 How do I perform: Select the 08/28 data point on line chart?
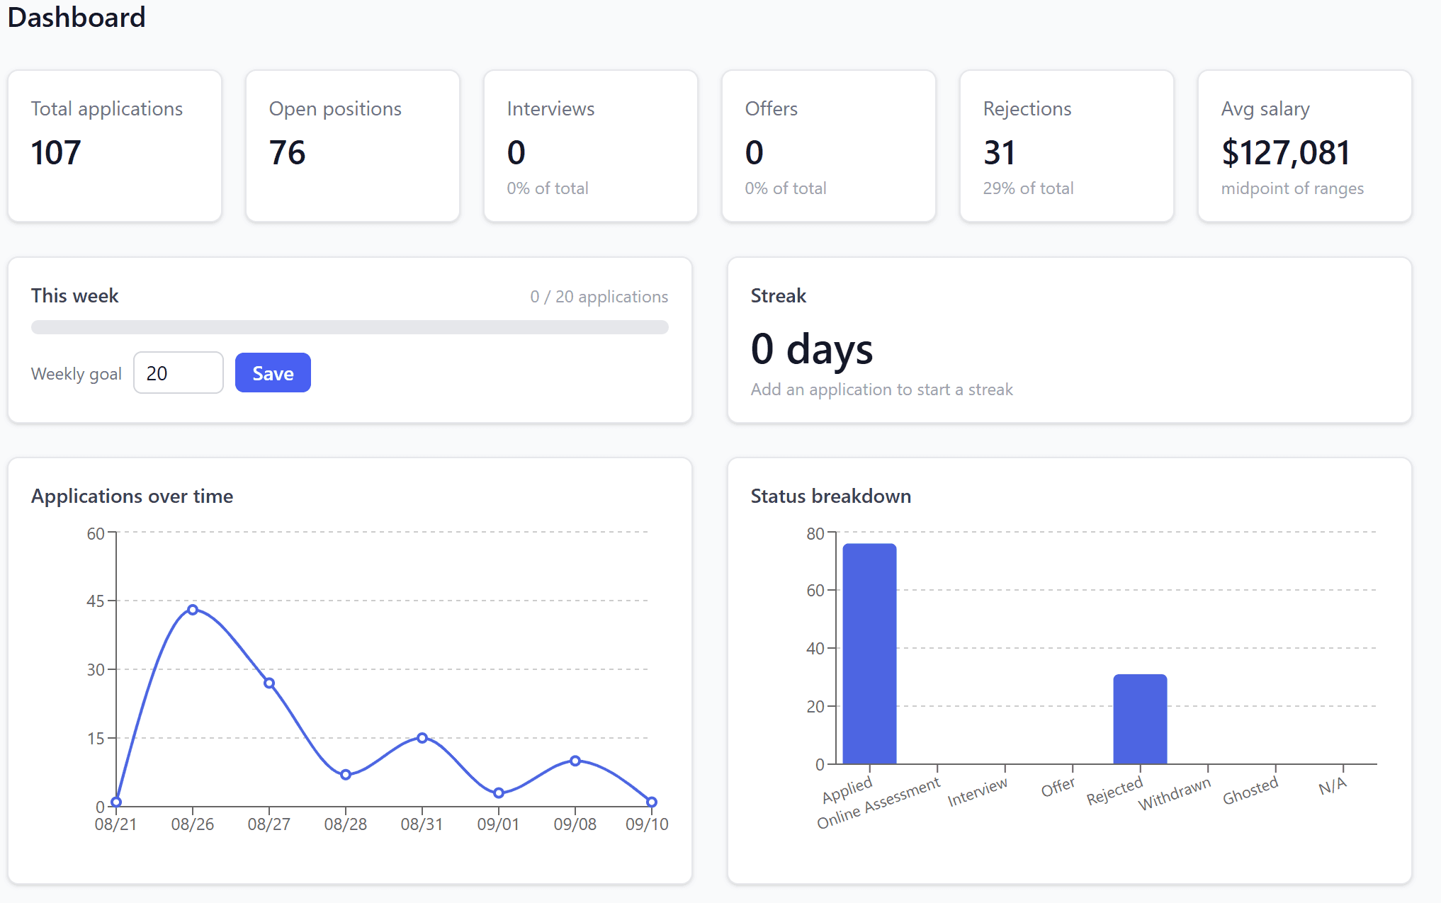346,774
